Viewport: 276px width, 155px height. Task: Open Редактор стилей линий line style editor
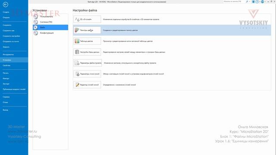tap(87, 85)
